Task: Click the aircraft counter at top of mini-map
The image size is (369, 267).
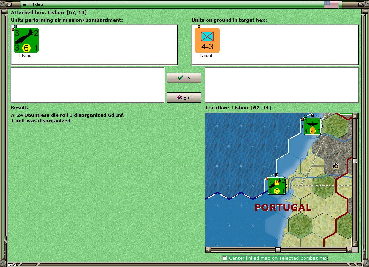Action: tap(312, 126)
